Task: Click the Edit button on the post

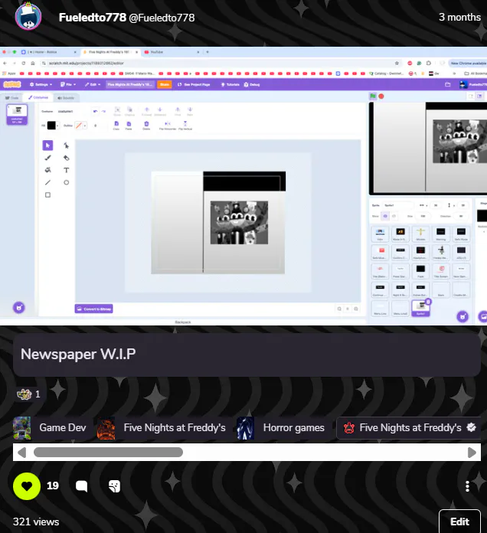Action: [459, 522]
